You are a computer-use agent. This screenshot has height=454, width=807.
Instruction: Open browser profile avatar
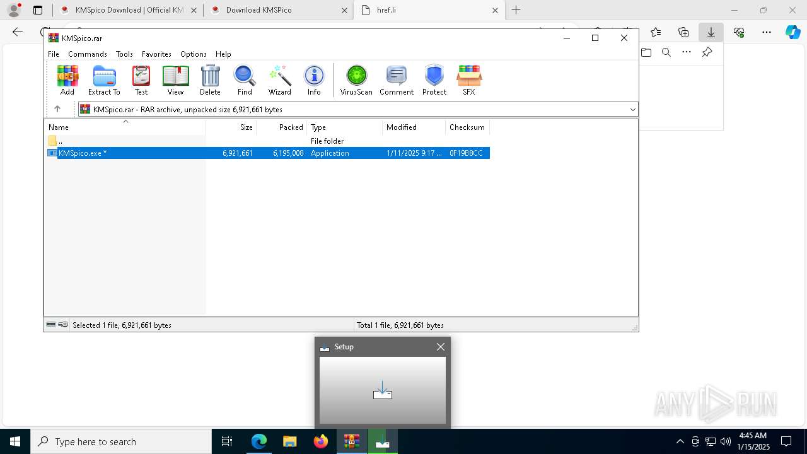[14, 10]
